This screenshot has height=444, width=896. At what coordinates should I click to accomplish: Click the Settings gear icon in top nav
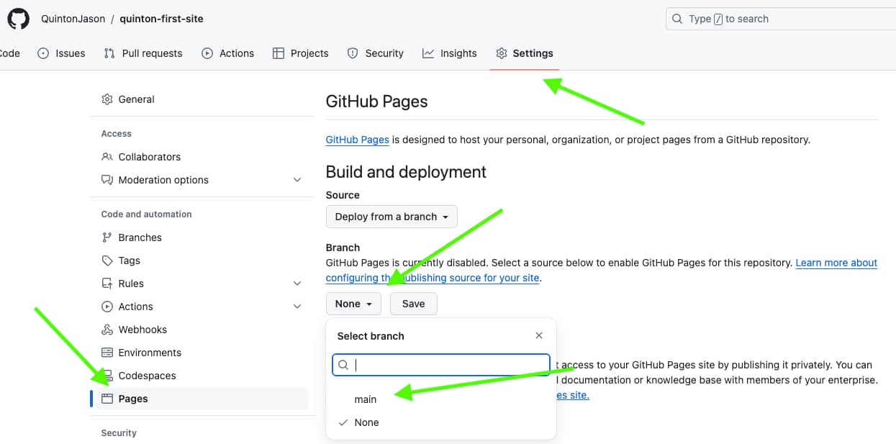coord(502,53)
